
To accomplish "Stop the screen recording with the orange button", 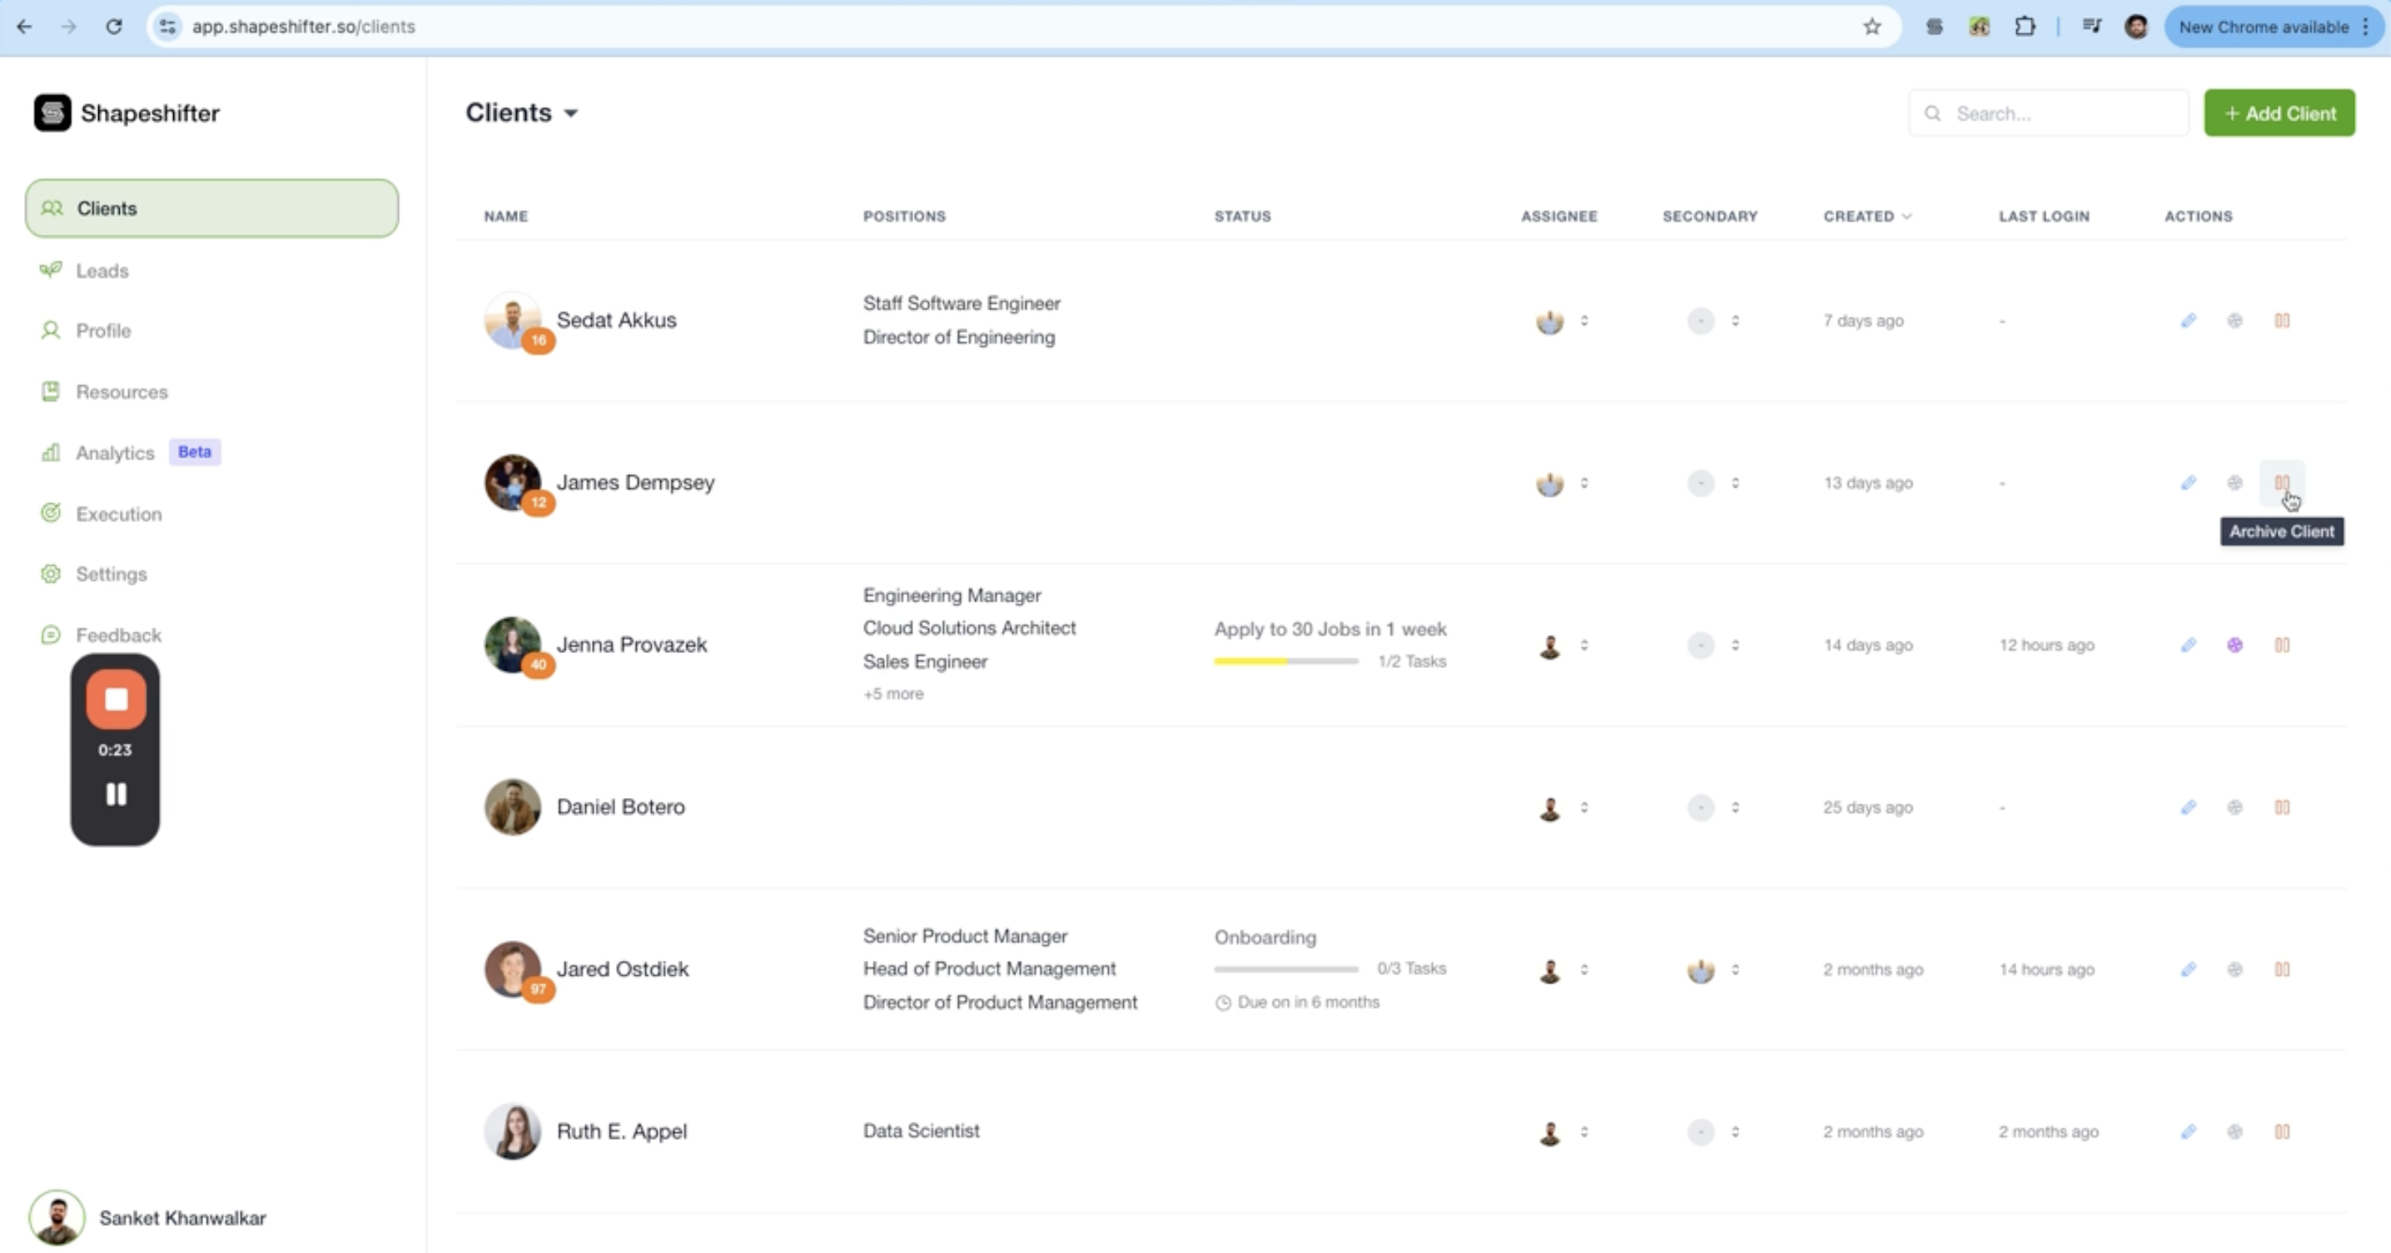I will tap(116, 700).
